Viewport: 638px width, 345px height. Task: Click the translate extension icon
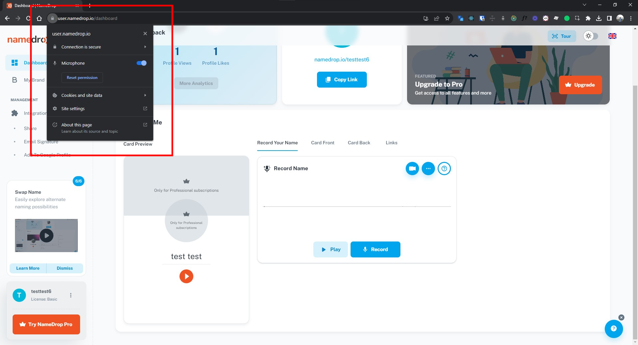(461, 18)
